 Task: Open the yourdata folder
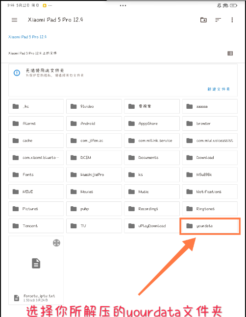(210, 226)
